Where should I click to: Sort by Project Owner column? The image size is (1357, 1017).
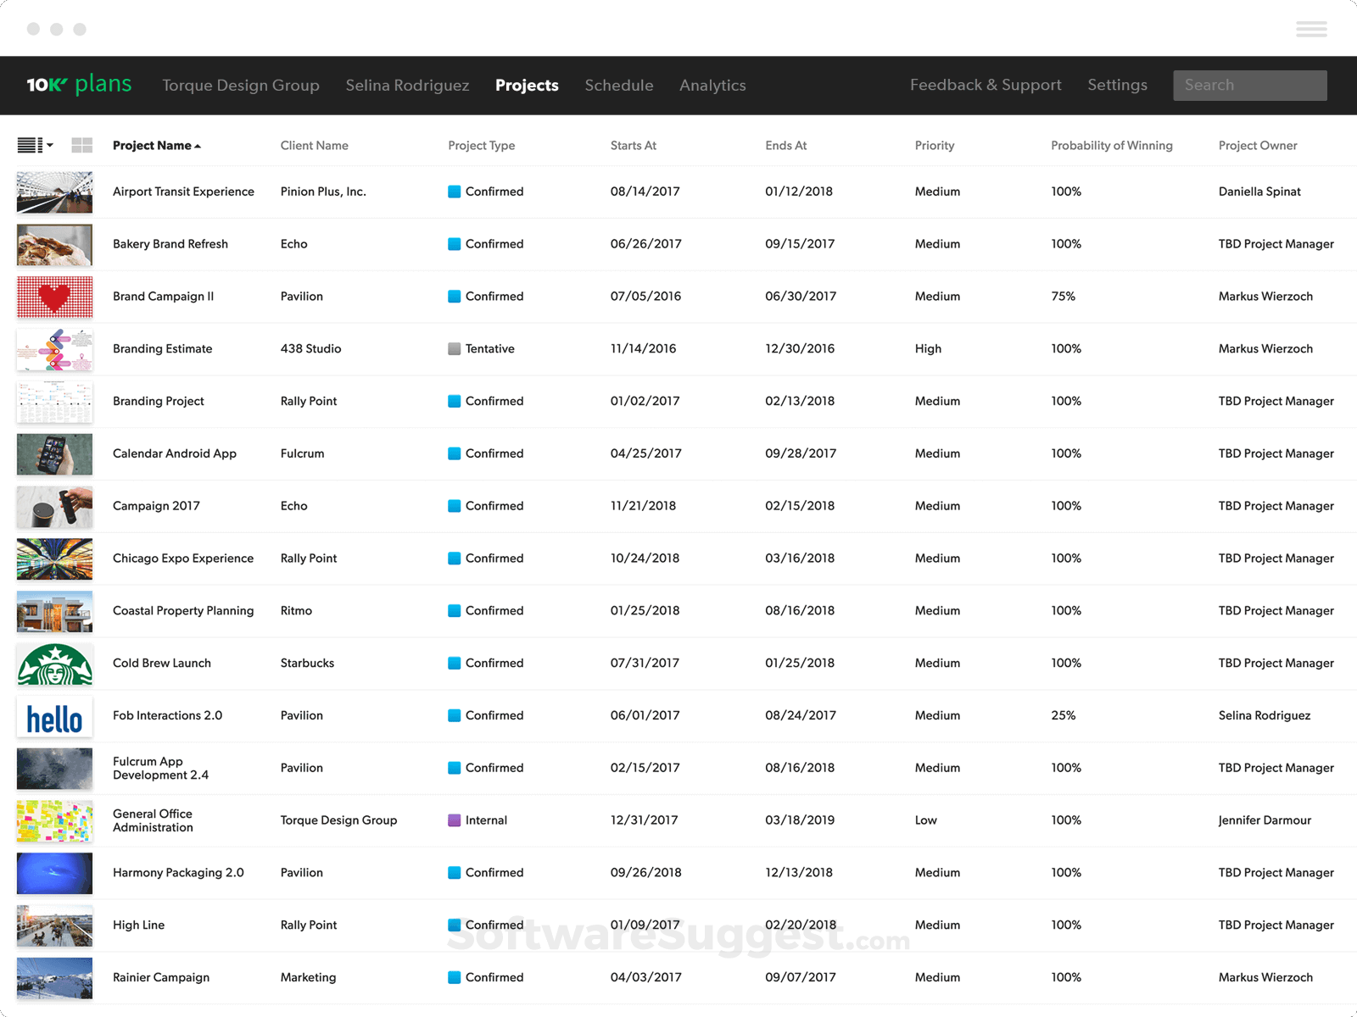point(1258,146)
